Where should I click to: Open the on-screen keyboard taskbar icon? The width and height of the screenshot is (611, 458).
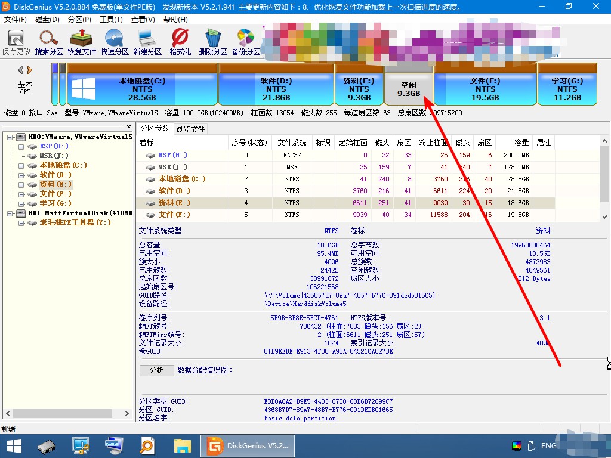[114, 446]
